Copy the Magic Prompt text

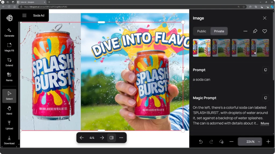click(x=266, y=98)
